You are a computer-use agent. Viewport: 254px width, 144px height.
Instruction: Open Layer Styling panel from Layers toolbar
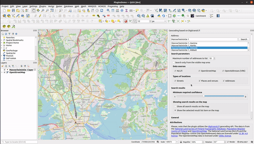[x=2, y=66]
